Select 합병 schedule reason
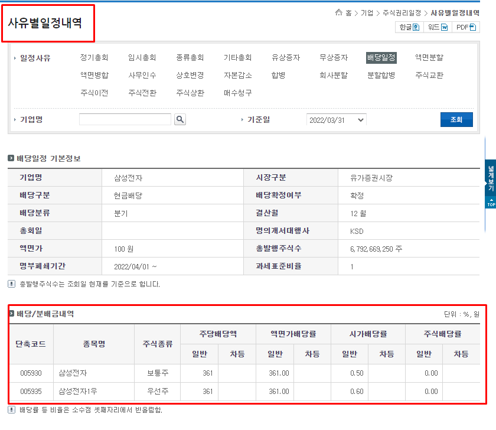 tap(278, 75)
